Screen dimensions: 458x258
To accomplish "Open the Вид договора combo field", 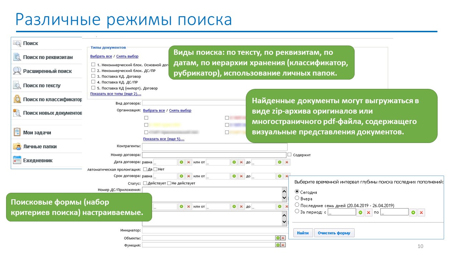I will [194, 103].
